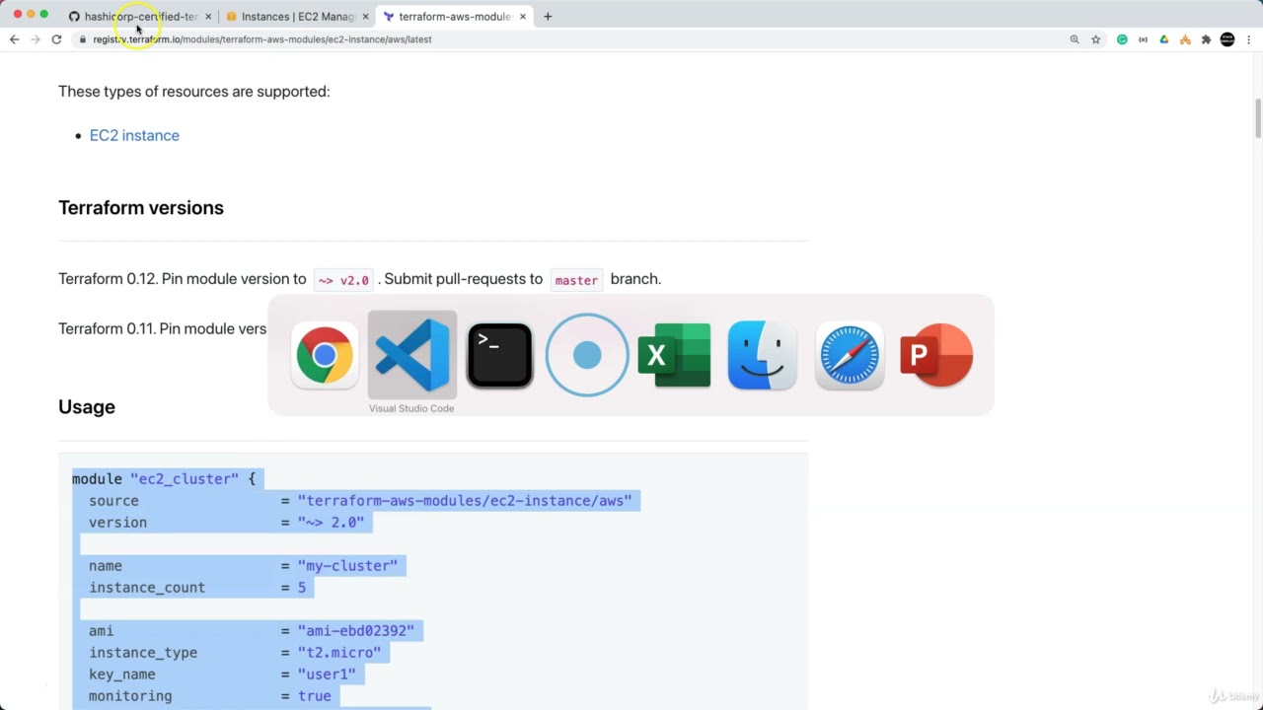This screenshot has width=1263, height=710.
Task: Select Finder in the app switcher
Action: click(762, 355)
